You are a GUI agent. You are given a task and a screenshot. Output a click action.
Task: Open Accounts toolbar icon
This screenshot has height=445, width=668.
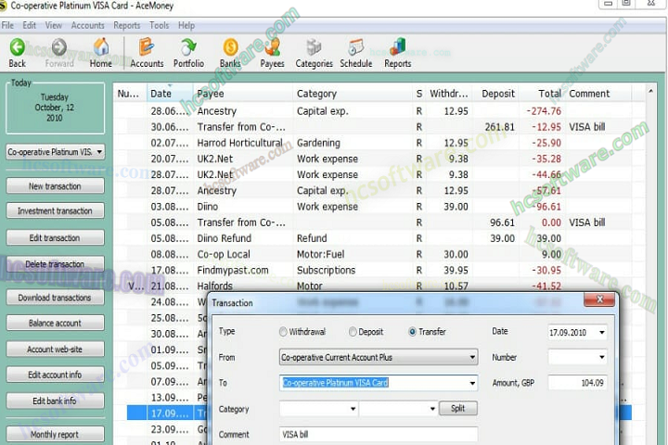[147, 47]
